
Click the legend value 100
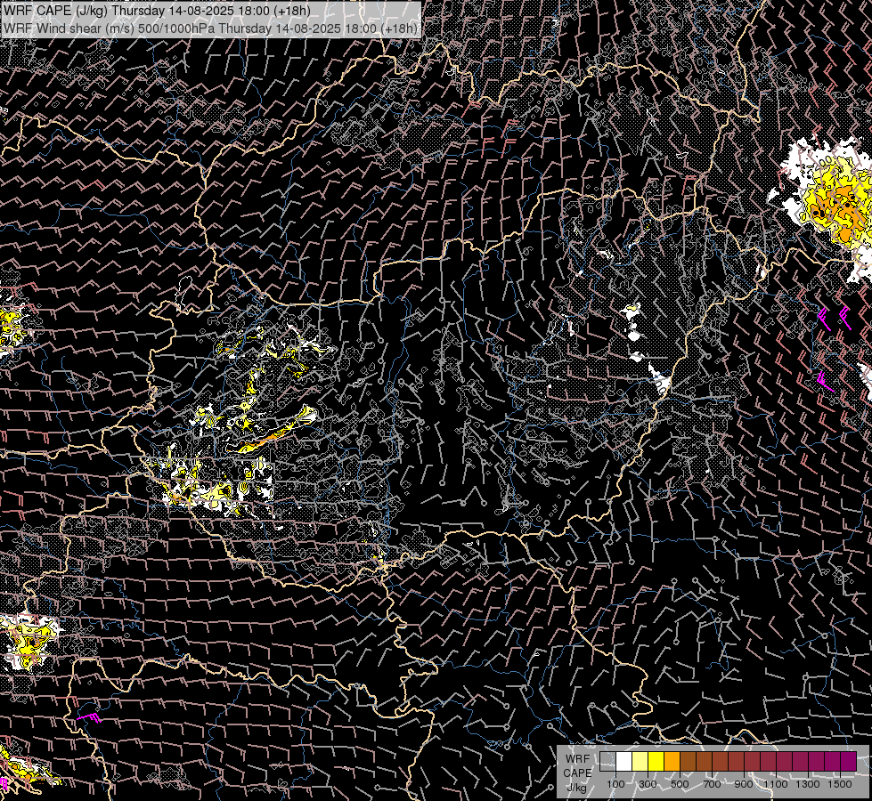(615, 784)
